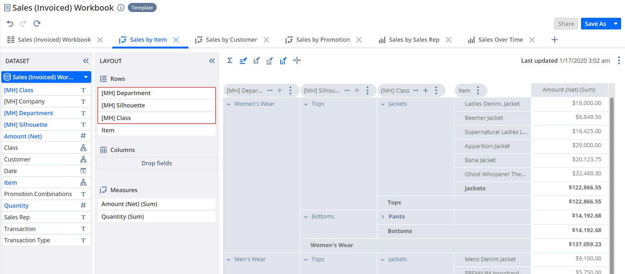Select Transaction Type dataset field

[x=46, y=240]
